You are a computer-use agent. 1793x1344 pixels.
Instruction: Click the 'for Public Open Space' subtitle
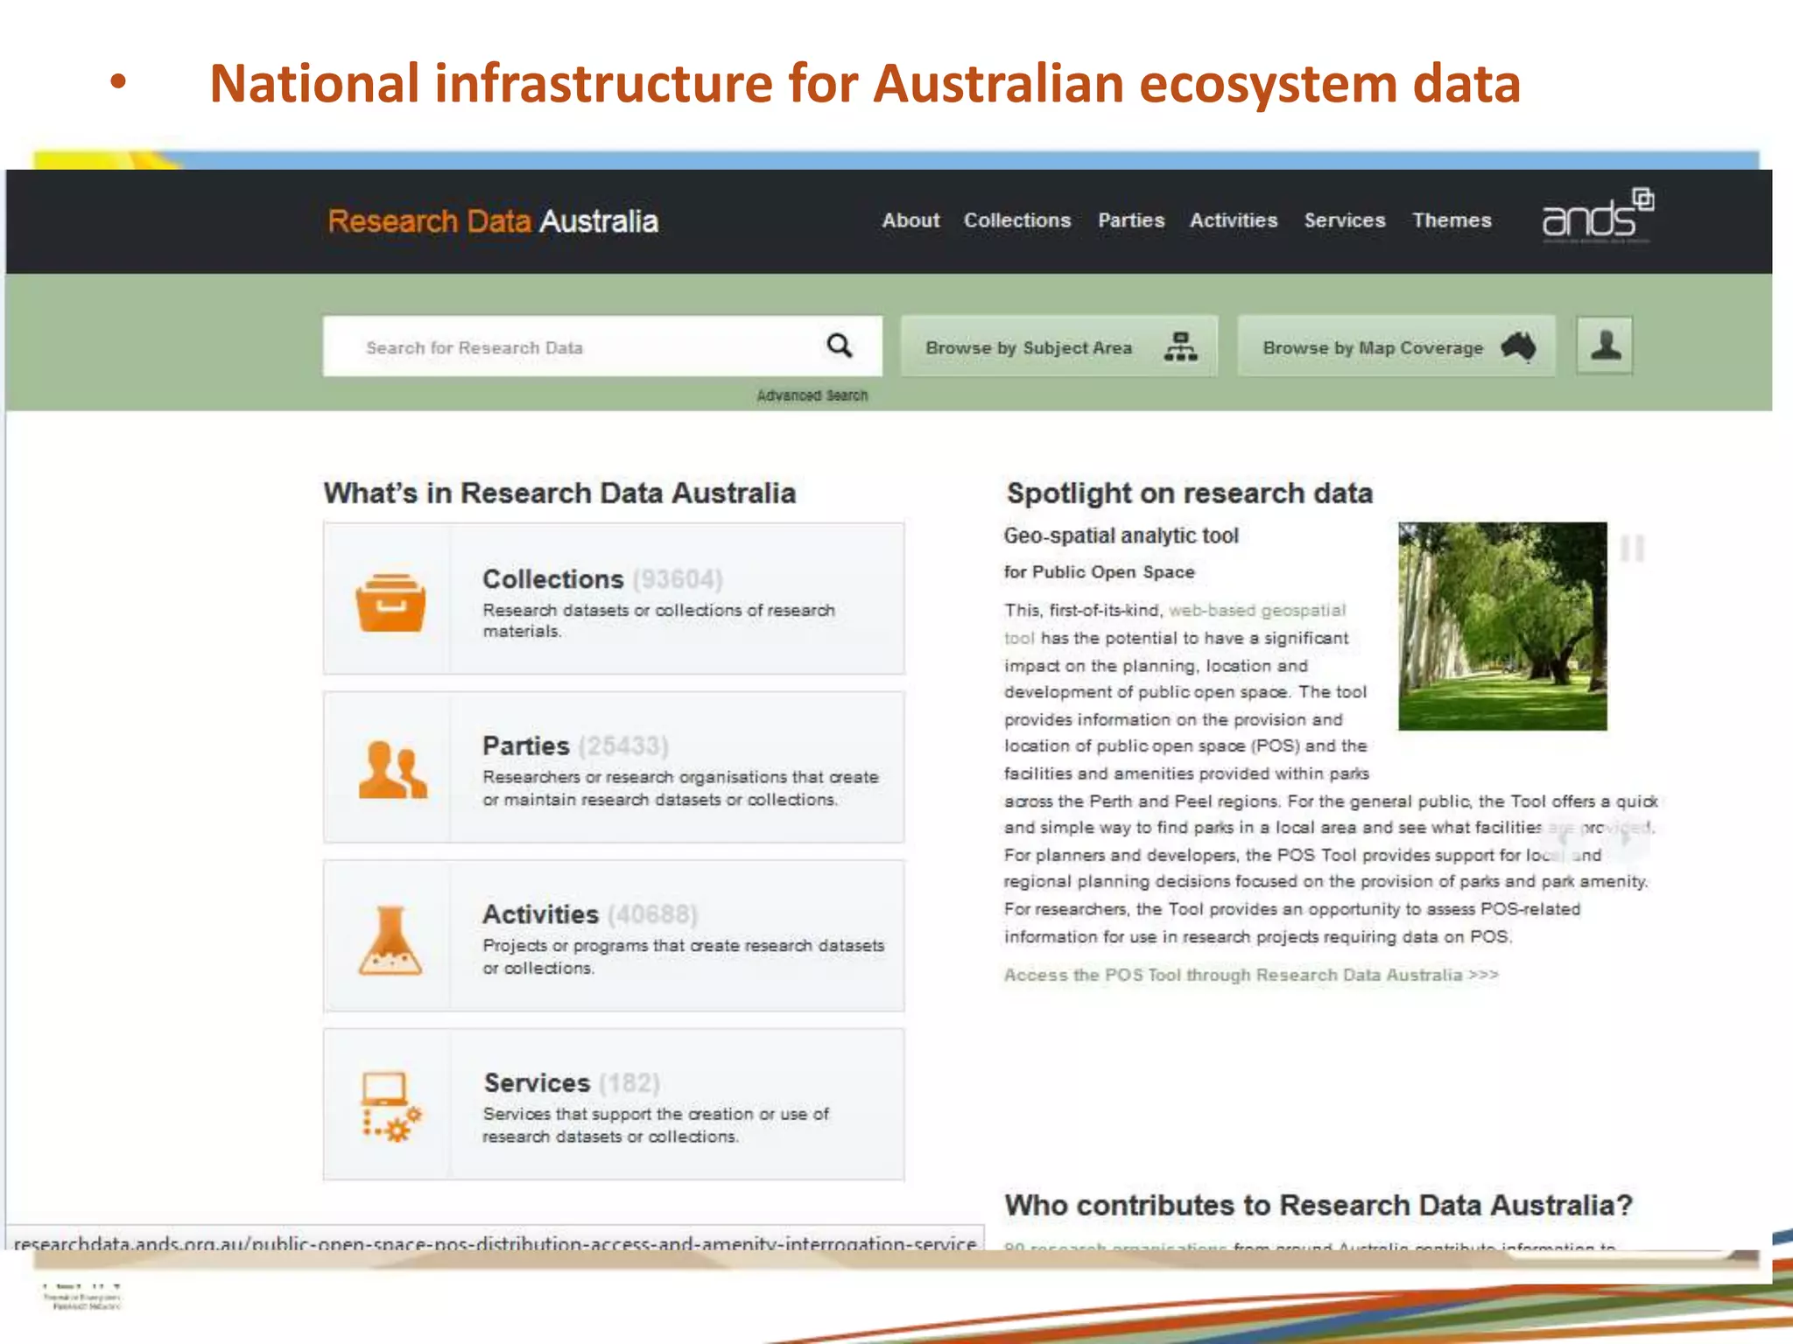coord(1099,572)
